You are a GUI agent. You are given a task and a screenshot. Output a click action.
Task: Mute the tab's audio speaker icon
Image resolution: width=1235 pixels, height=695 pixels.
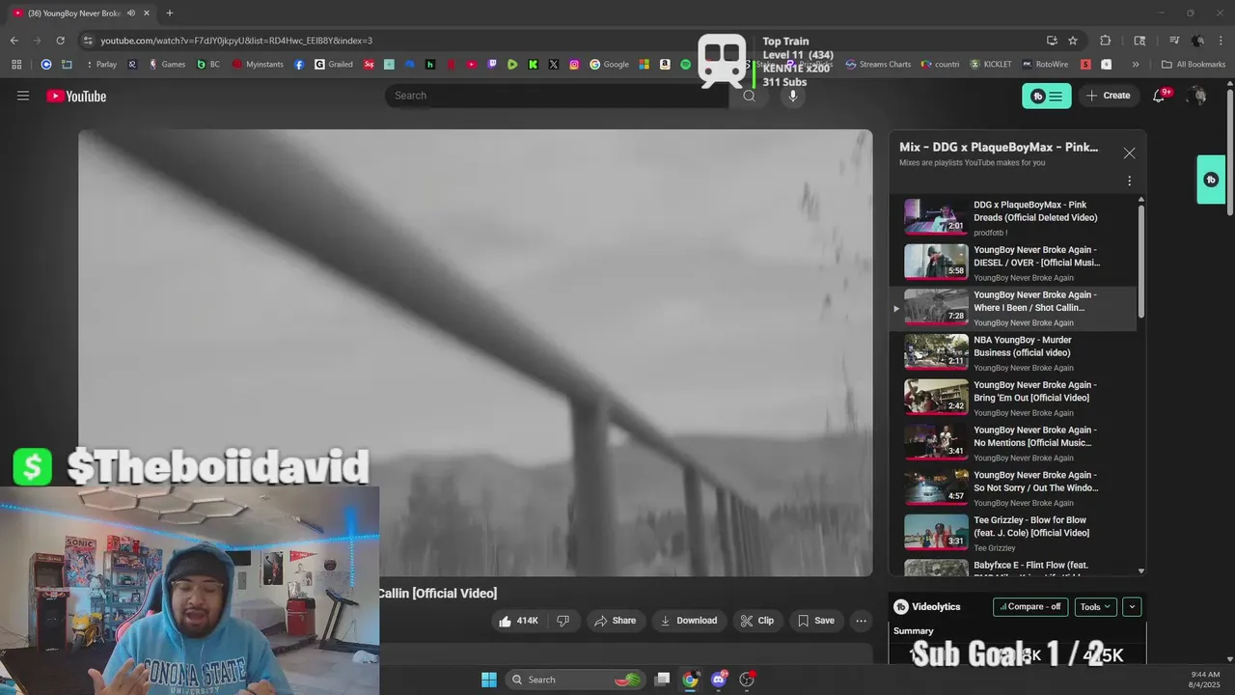point(131,13)
